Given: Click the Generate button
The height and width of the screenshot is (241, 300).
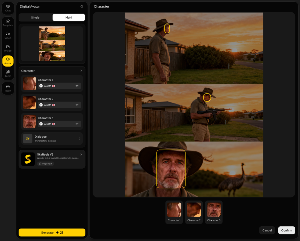Looking at the screenshot, I should point(52,232).
